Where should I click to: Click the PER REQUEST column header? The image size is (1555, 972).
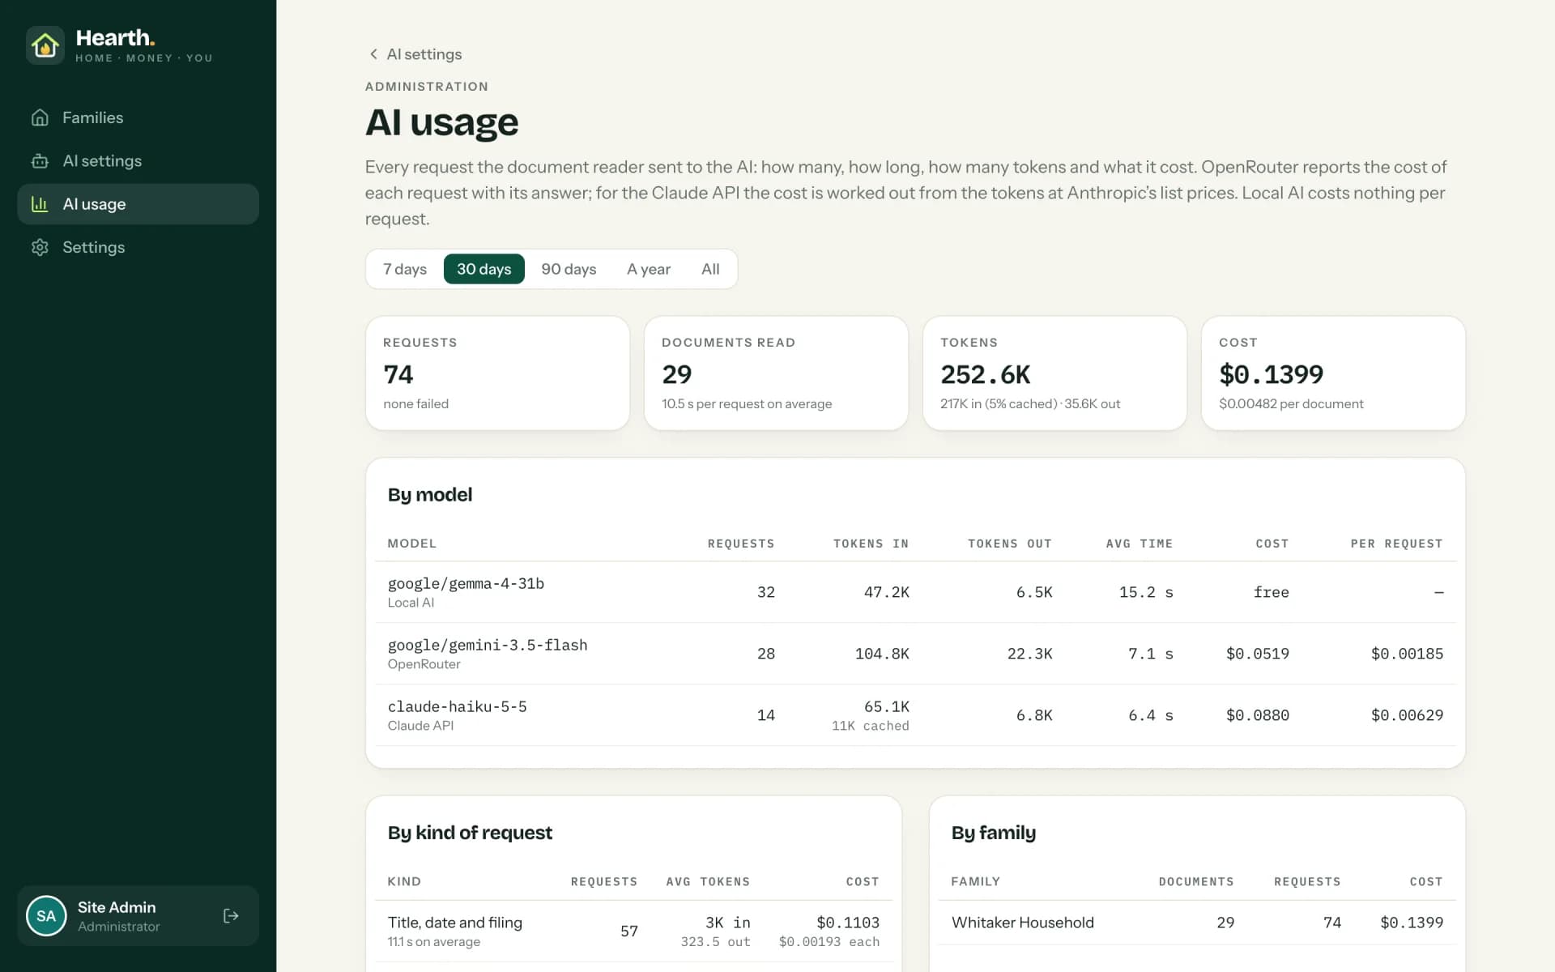point(1396,544)
